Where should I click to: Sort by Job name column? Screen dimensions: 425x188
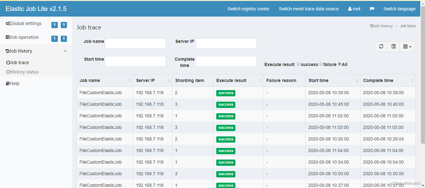click(105, 80)
